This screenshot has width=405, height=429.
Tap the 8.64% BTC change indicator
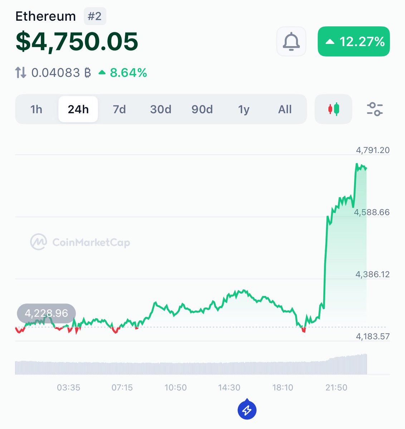[123, 73]
